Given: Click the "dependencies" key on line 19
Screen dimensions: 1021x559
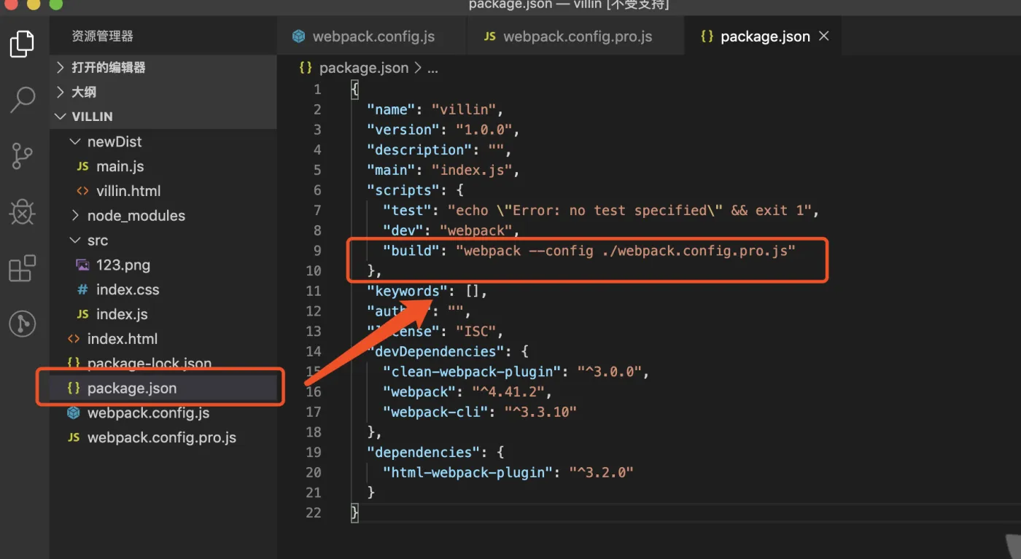Looking at the screenshot, I should [x=424, y=452].
